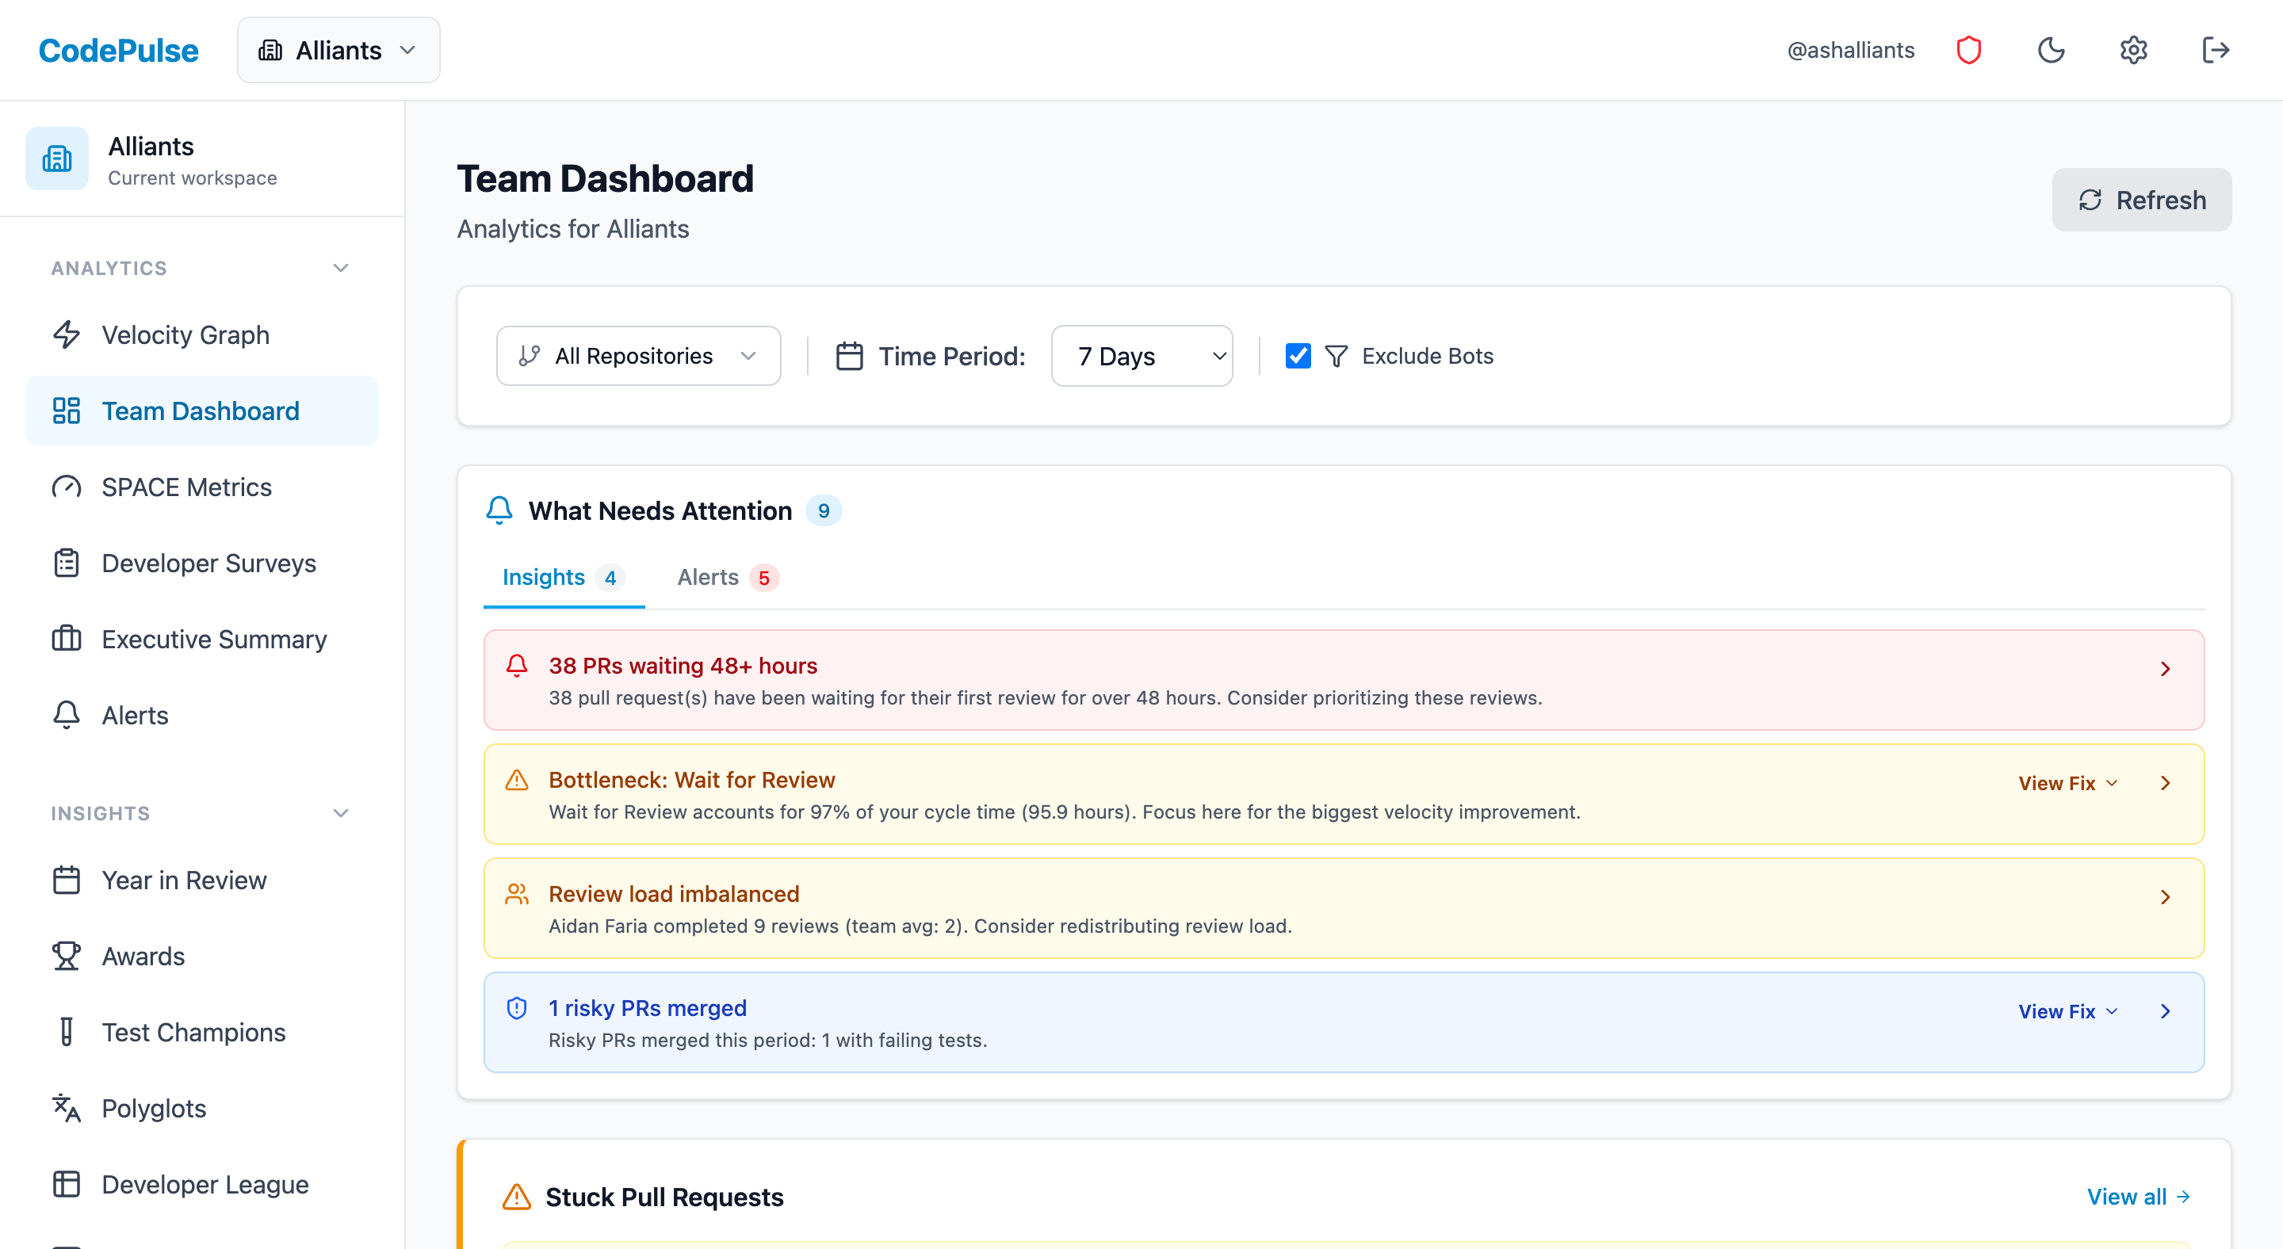The width and height of the screenshot is (2283, 1249).
Task: Click the red bell icon on 38 PRs alert
Action: tap(517, 665)
